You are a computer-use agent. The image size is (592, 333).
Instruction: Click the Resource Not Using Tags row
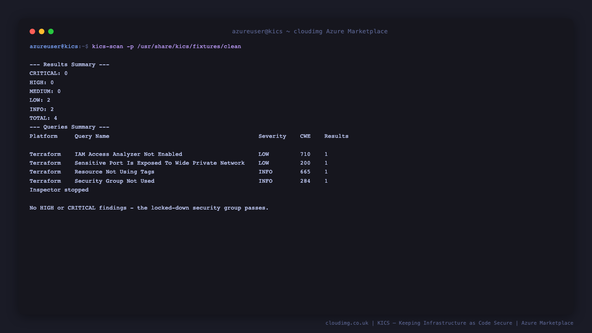(x=179, y=172)
